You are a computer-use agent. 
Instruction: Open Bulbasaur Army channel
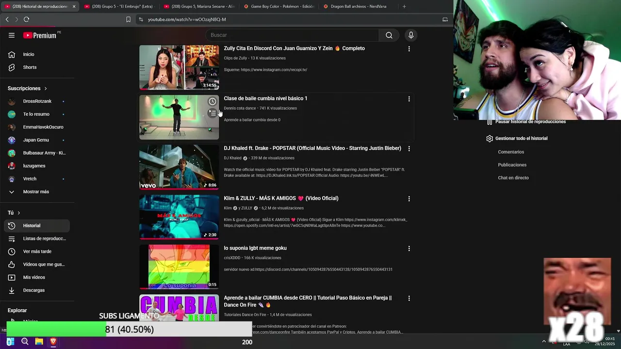point(37,153)
